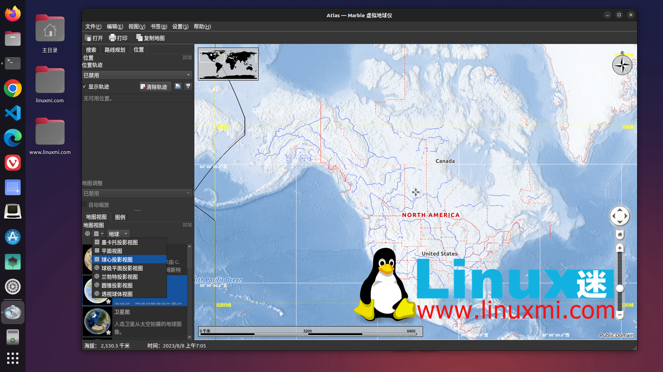
Task: Float the 位置 (Position) panel
Action: (x=185, y=58)
